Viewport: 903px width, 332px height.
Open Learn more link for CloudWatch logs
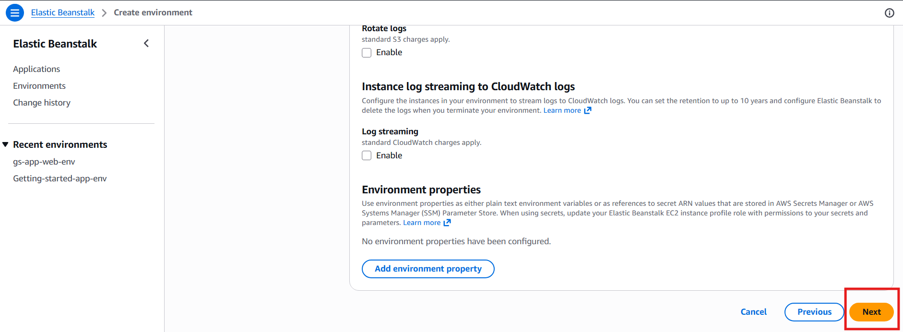[x=562, y=110]
